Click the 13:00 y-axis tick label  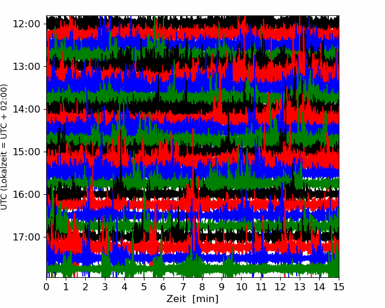(26, 66)
